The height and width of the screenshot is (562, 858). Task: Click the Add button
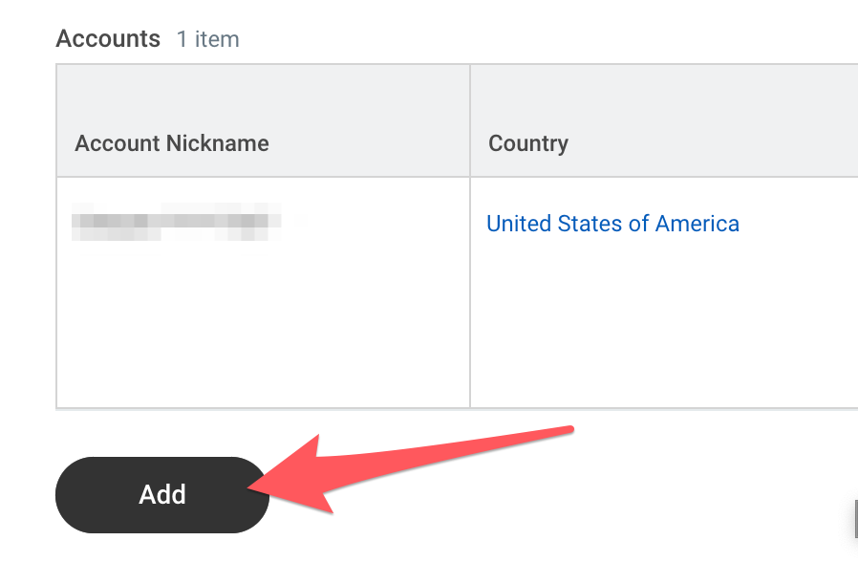point(161,494)
